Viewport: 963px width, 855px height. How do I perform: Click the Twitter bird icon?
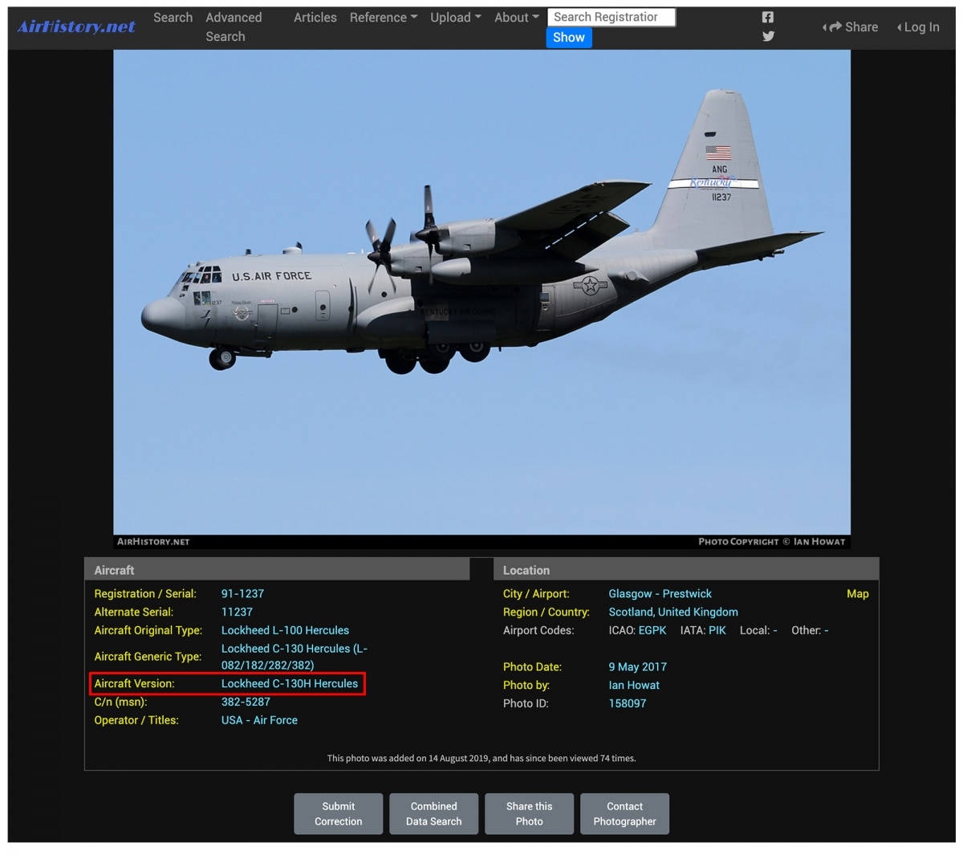point(768,36)
